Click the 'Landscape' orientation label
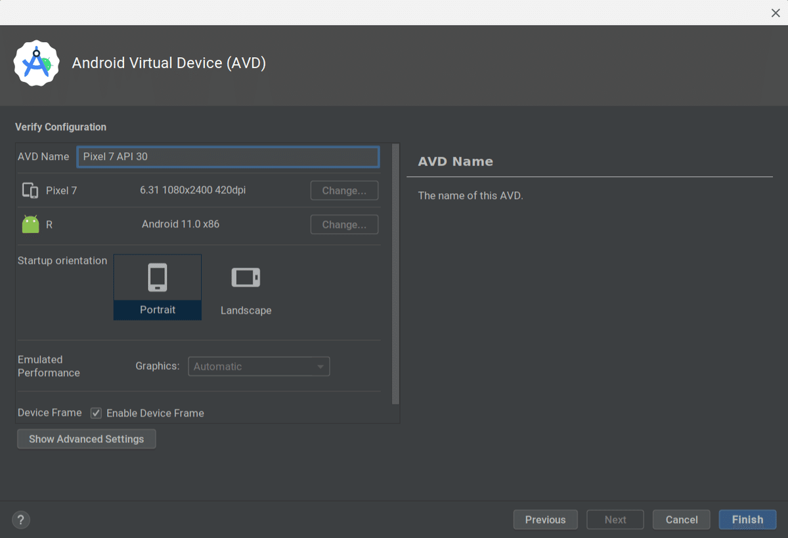 click(x=246, y=310)
